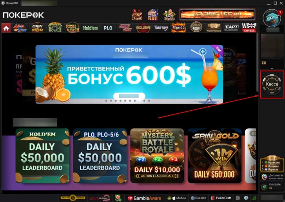
Task: Open the Slot machine icon
Action: point(152,15)
